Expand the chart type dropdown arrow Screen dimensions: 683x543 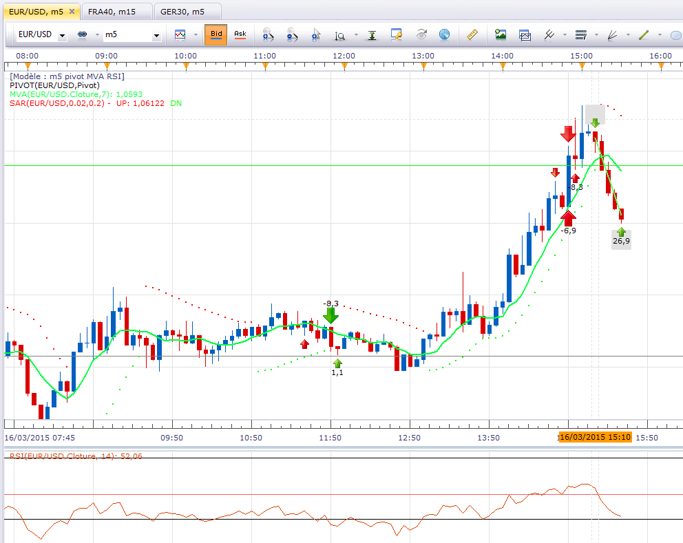click(x=196, y=35)
